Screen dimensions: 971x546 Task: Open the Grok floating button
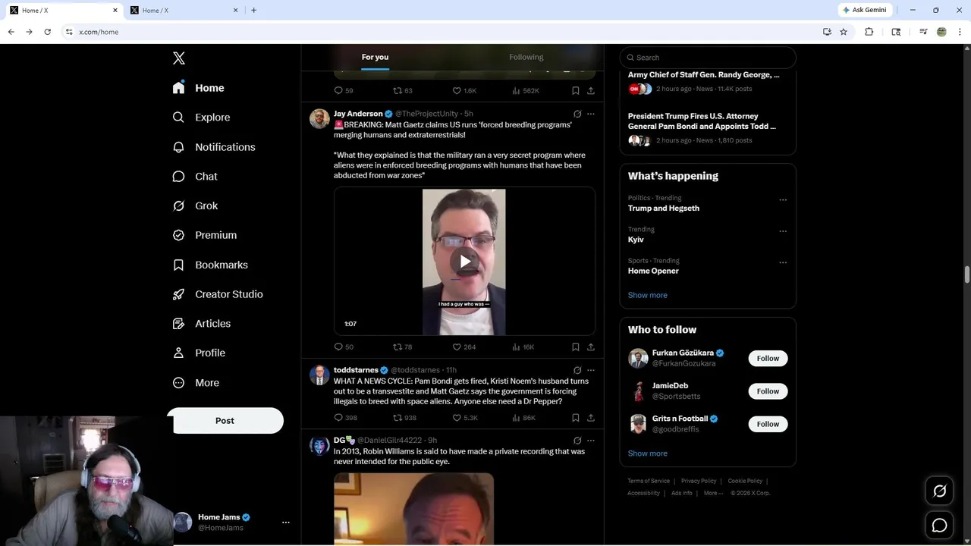coord(939,491)
